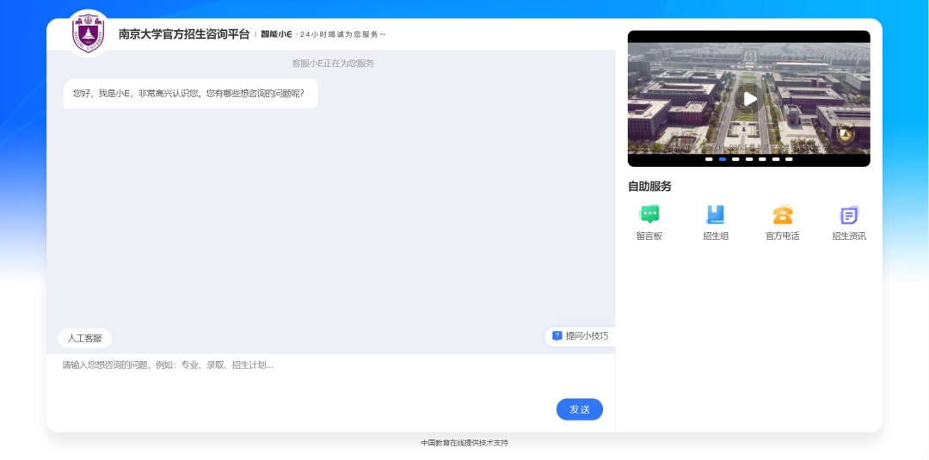
Task: Switch to 人工客服 human service
Action: [x=84, y=339]
